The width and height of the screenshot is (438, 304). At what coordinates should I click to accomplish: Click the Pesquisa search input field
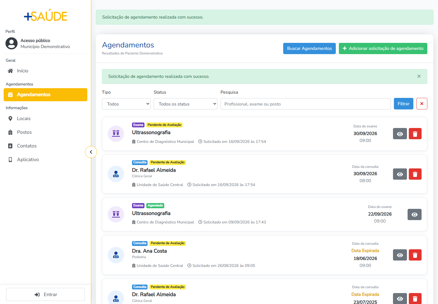(x=306, y=104)
